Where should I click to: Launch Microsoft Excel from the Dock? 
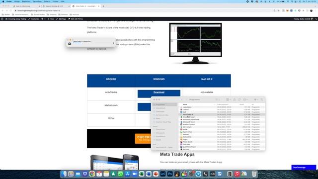tap(142, 174)
